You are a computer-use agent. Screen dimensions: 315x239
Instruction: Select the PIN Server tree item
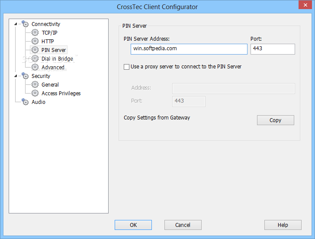[54, 50]
